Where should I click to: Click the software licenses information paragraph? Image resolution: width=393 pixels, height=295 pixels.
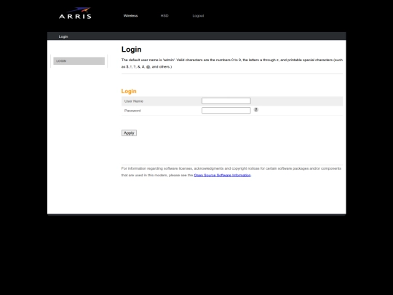(x=231, y=172)
